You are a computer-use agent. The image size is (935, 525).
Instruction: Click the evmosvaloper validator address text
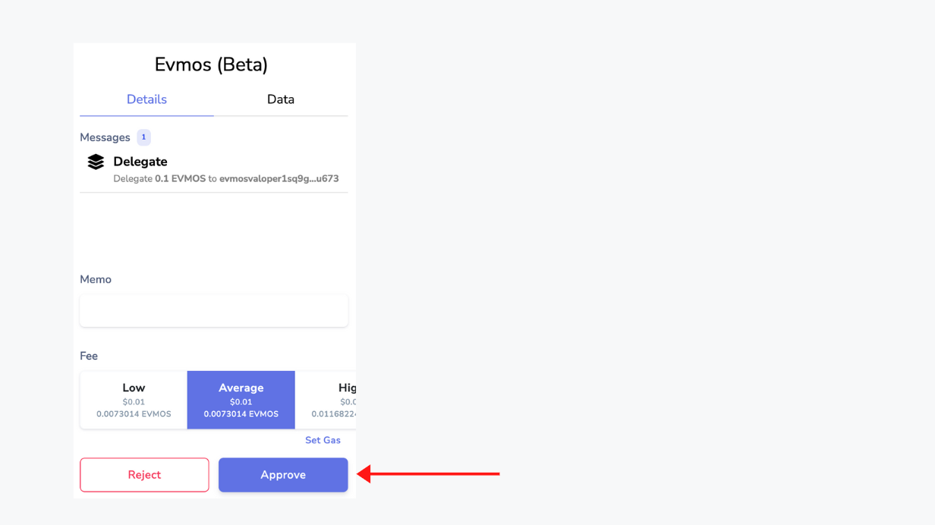279,179
